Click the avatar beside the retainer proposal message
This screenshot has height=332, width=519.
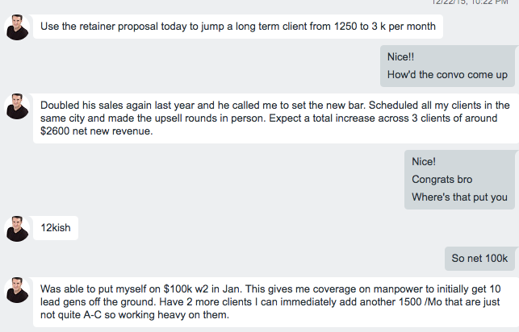coord(17,27)
